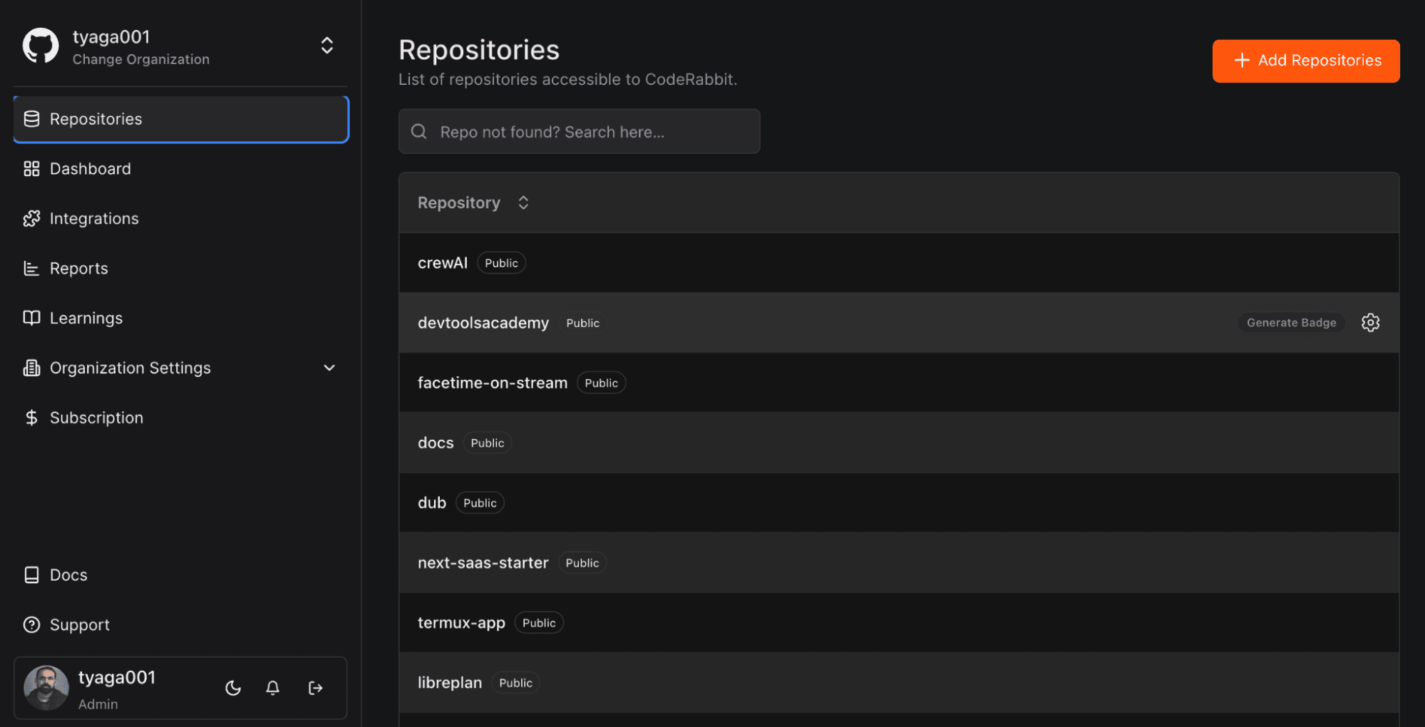Open the Learnings page
The image size is (1425, 727).
click(x=86, y=319)
